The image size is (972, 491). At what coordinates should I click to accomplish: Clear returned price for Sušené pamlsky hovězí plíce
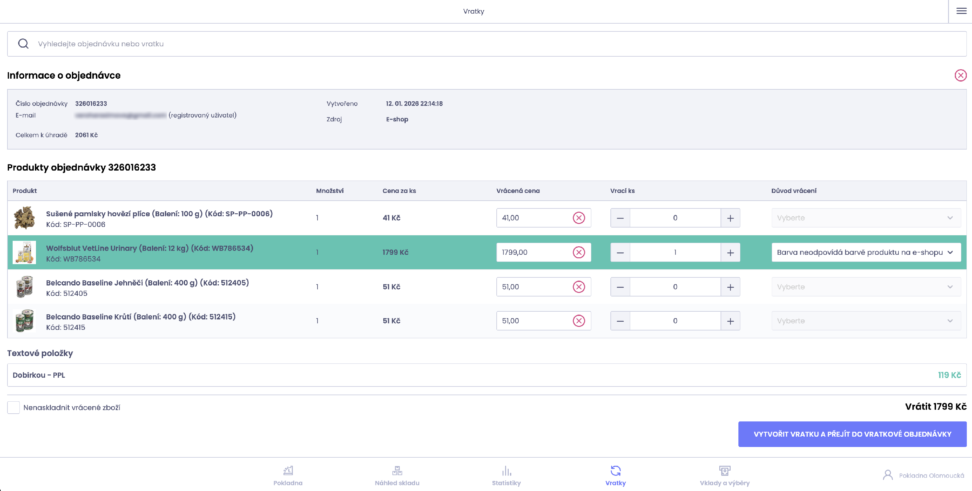click(578, 218)
